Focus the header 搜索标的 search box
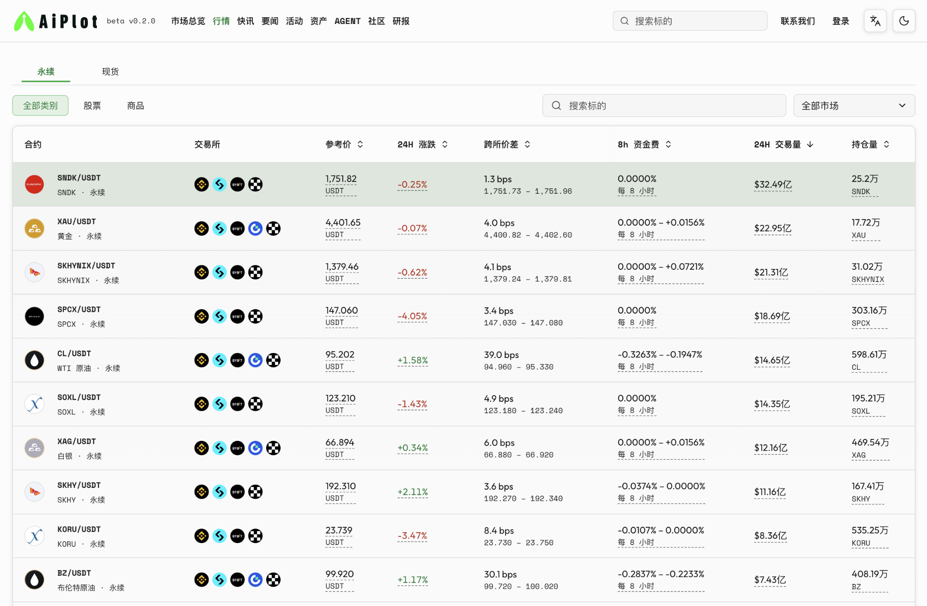This screenshot has height=606, width=927. (690, 21)
